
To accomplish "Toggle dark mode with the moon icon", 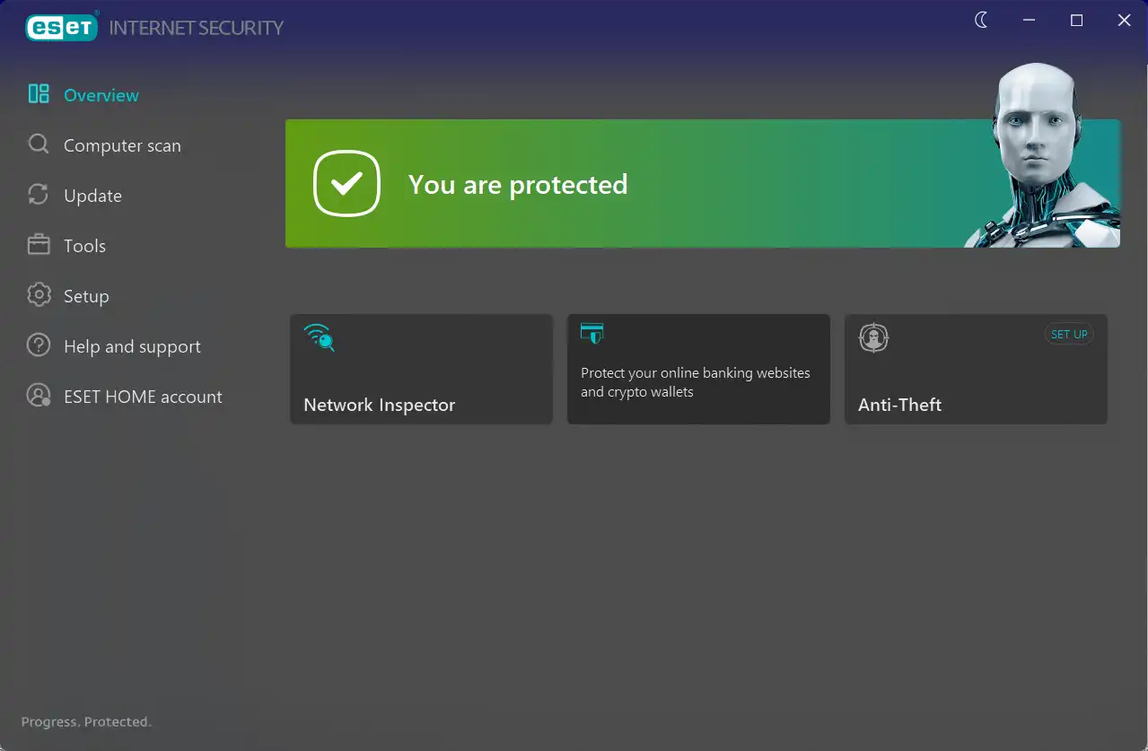I will pos(981,20).
